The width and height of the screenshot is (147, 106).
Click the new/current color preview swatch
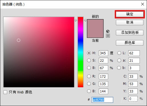(95, 29)
